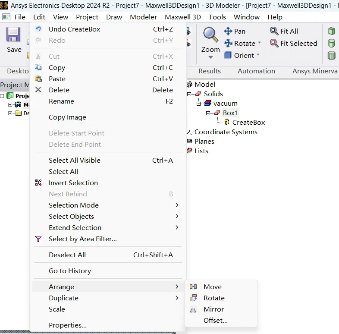Open the Tools menu
339x334 pixels.
click(217, 17)
